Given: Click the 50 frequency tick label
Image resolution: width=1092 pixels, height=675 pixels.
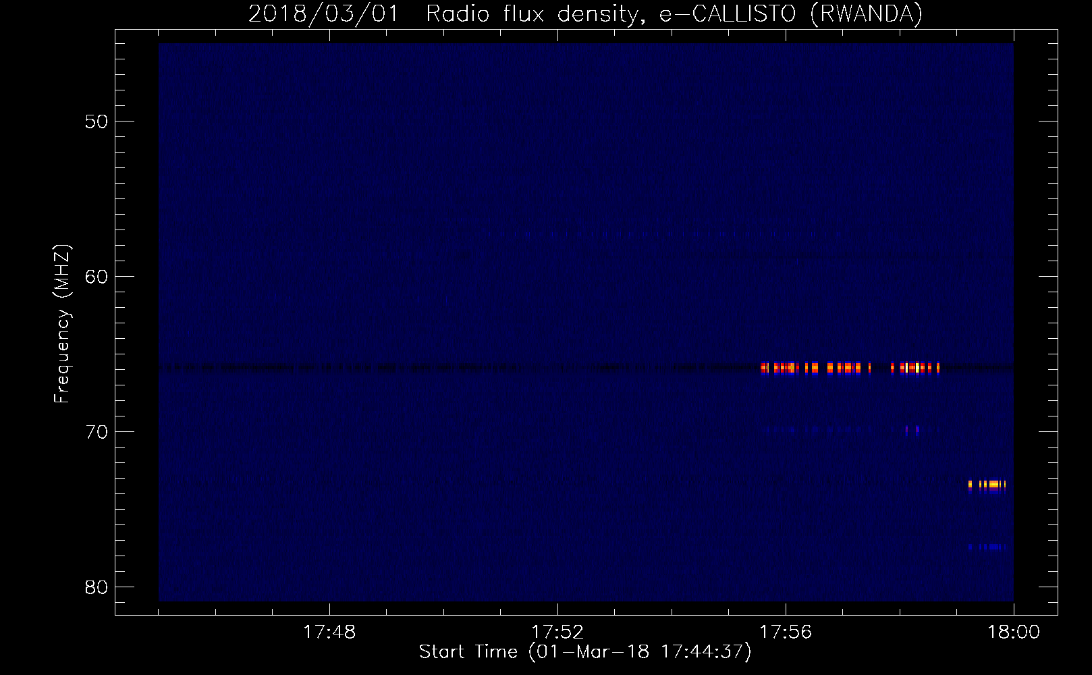Looking at the screenshot, I should (x=97, y=122).
